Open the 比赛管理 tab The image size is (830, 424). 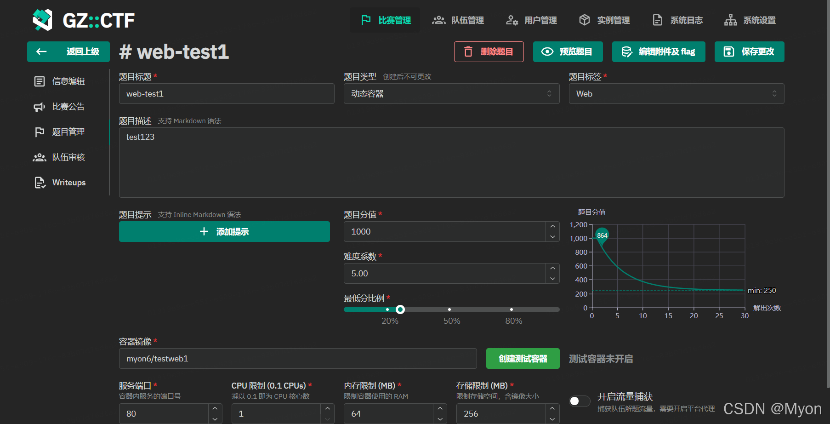385,20
